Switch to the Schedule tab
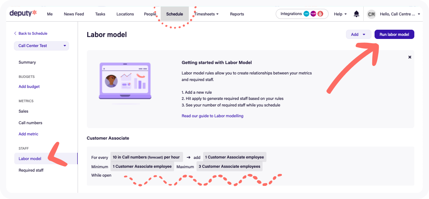This screenshot has height=199, width=429. pyautogui.click(x=175, y=14)
